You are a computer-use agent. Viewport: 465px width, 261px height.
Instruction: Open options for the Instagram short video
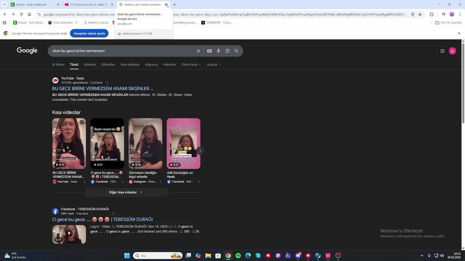click(161, 182)
